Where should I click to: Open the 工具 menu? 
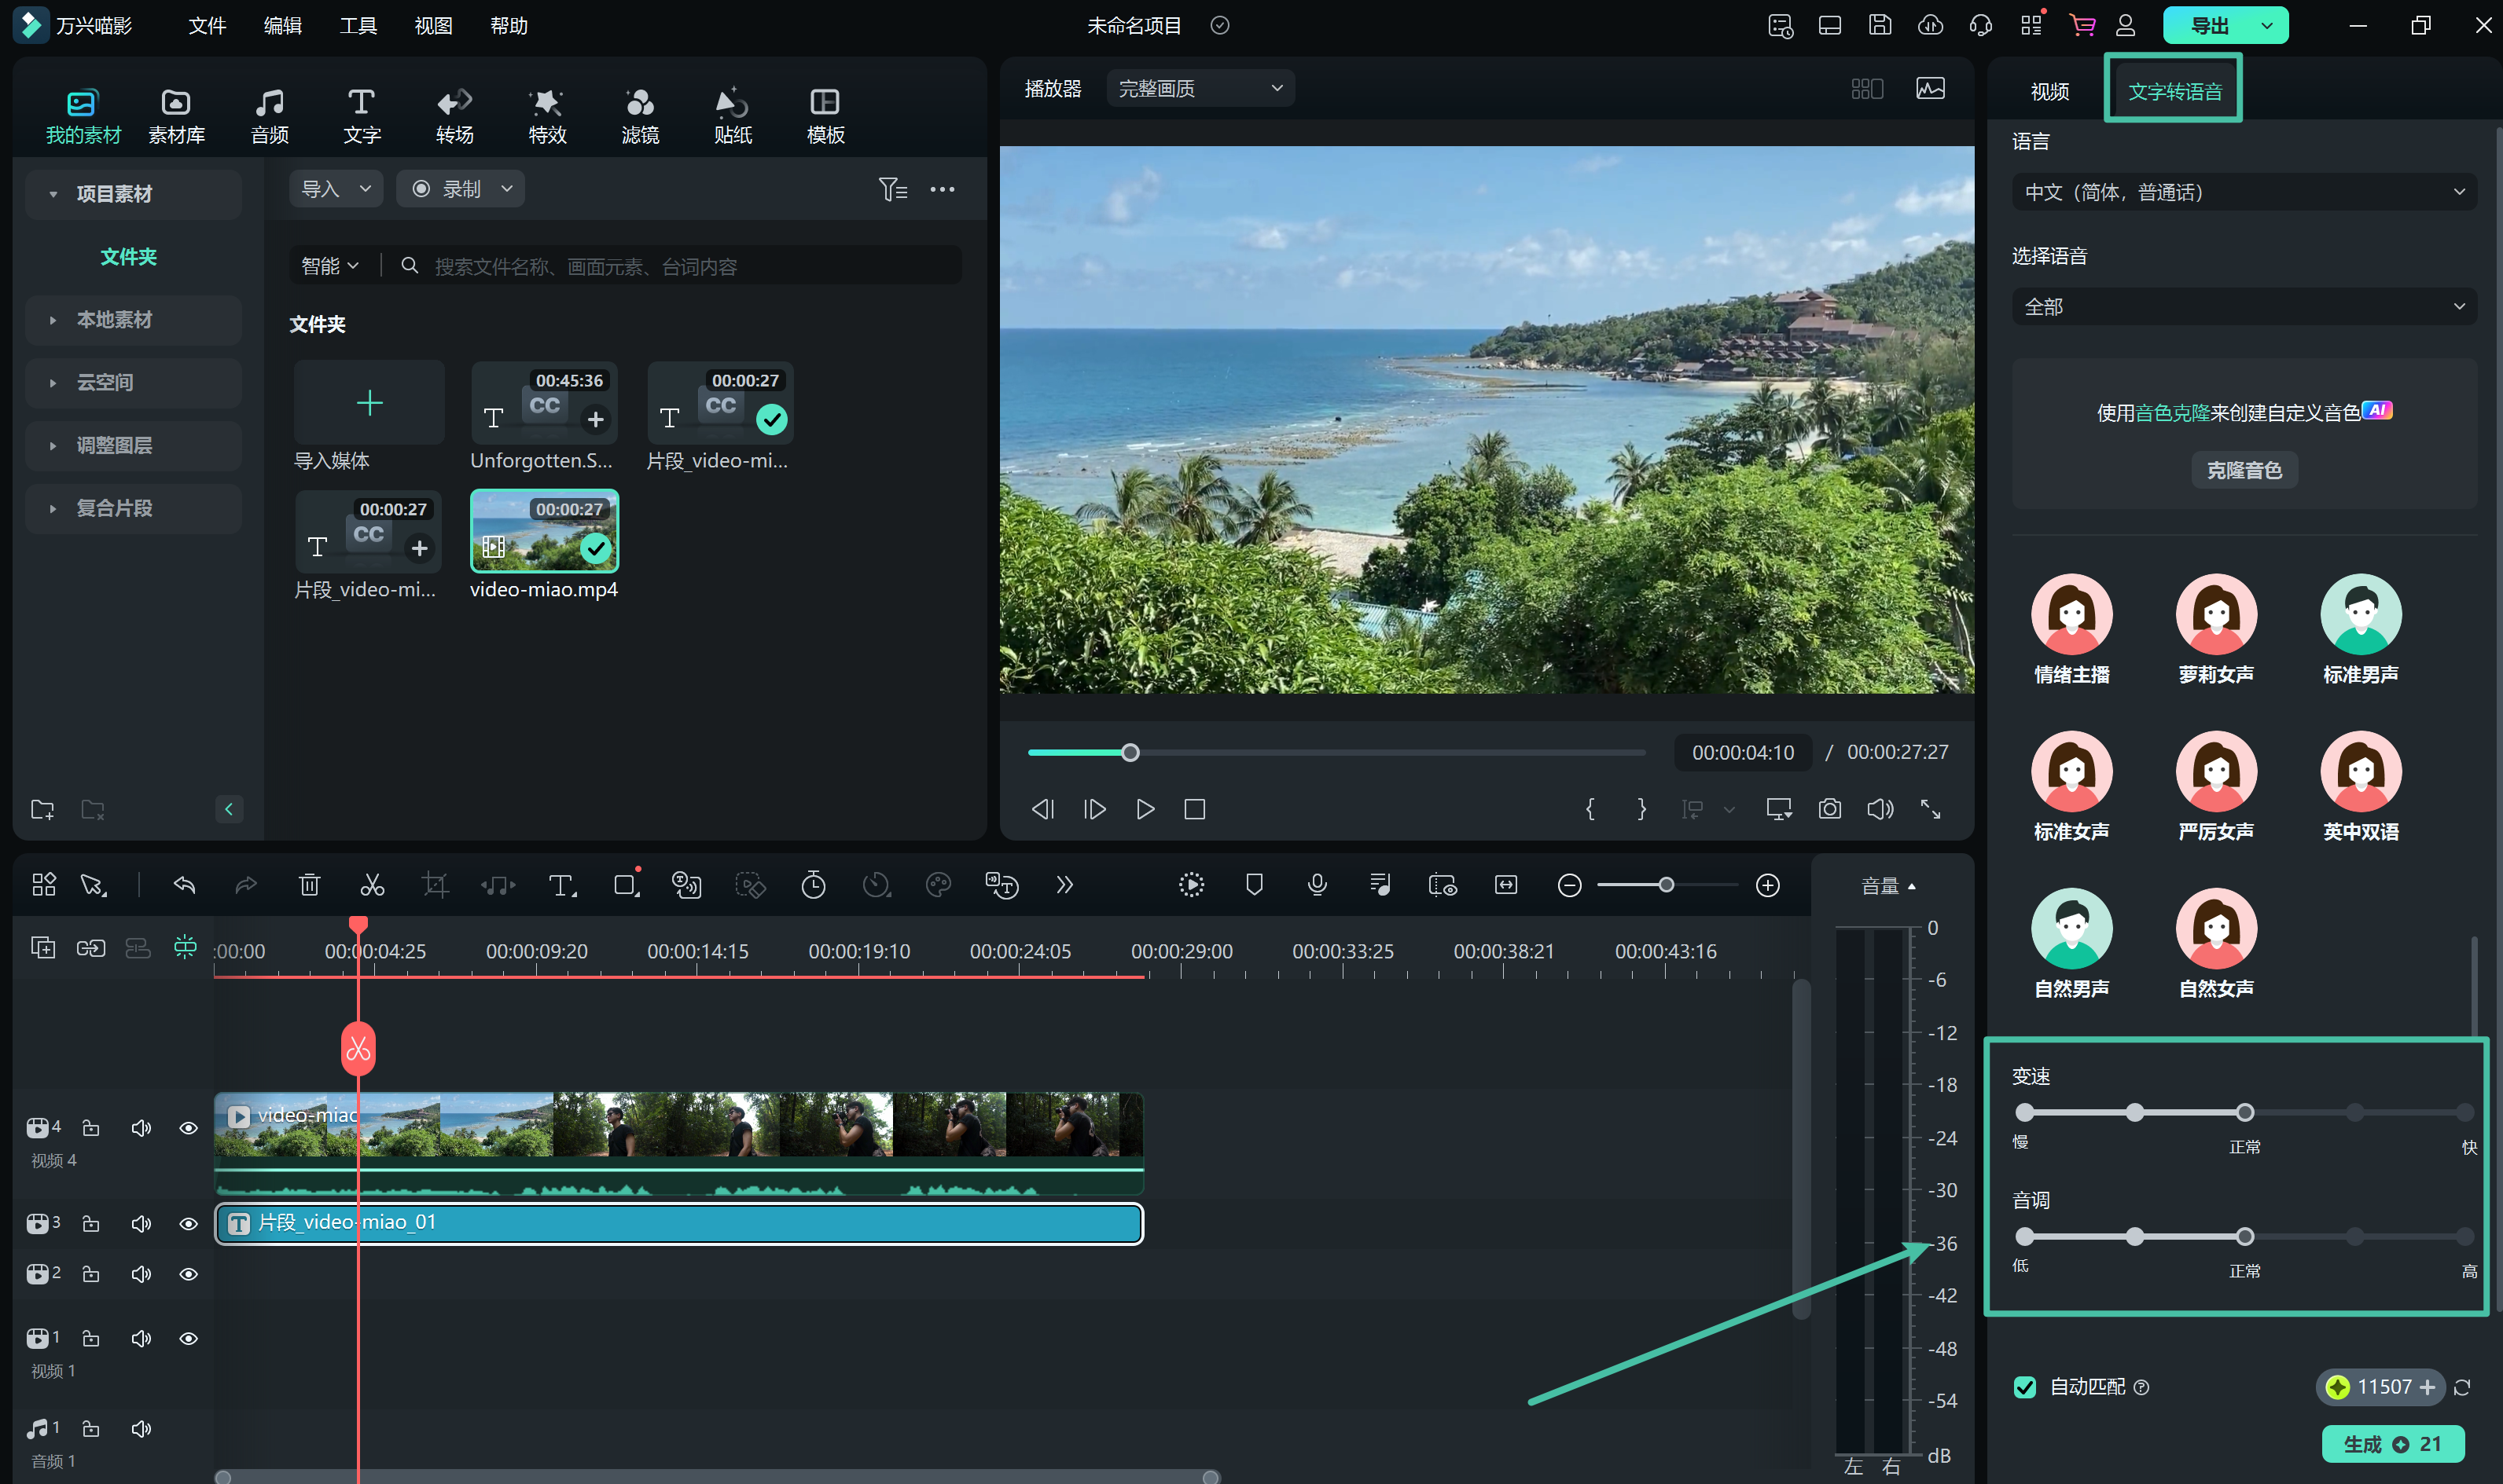(358, 25)
